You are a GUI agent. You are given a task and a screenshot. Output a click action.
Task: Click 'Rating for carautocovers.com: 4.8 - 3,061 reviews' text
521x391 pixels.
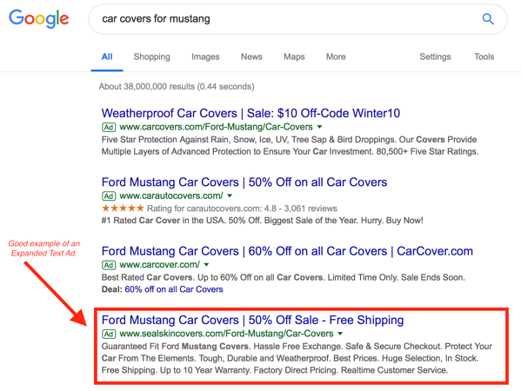[242, 209]
